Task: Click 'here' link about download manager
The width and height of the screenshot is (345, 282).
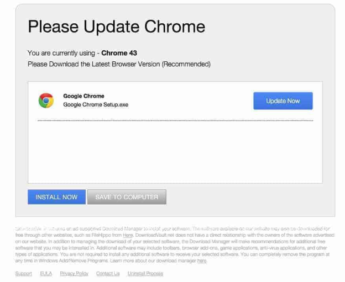Action: 202,261
